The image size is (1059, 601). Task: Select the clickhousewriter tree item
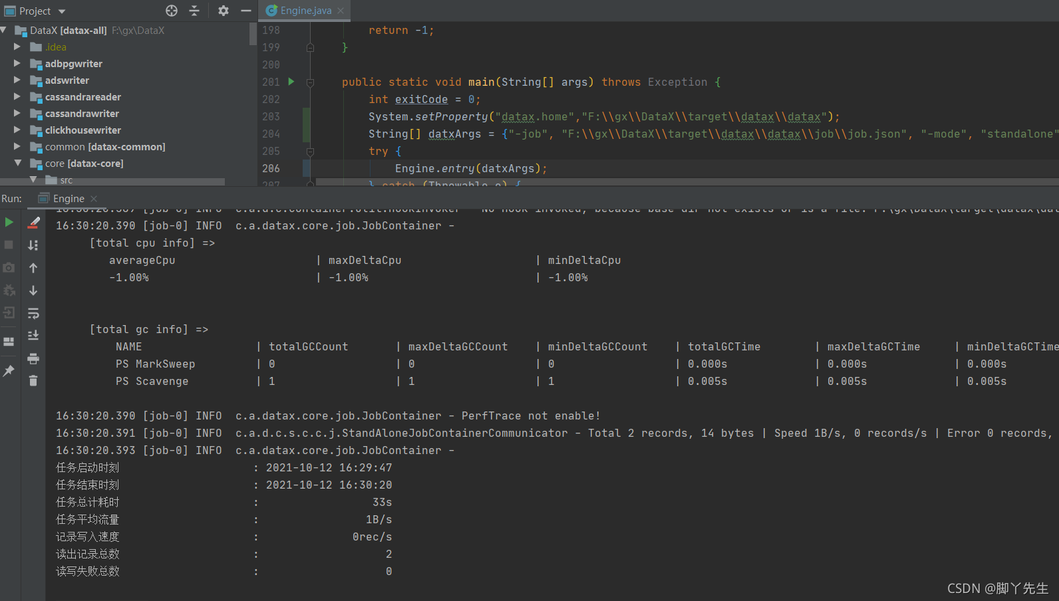124,130
